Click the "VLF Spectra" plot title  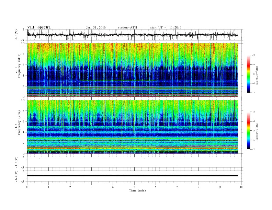click(x=39, y=27)
